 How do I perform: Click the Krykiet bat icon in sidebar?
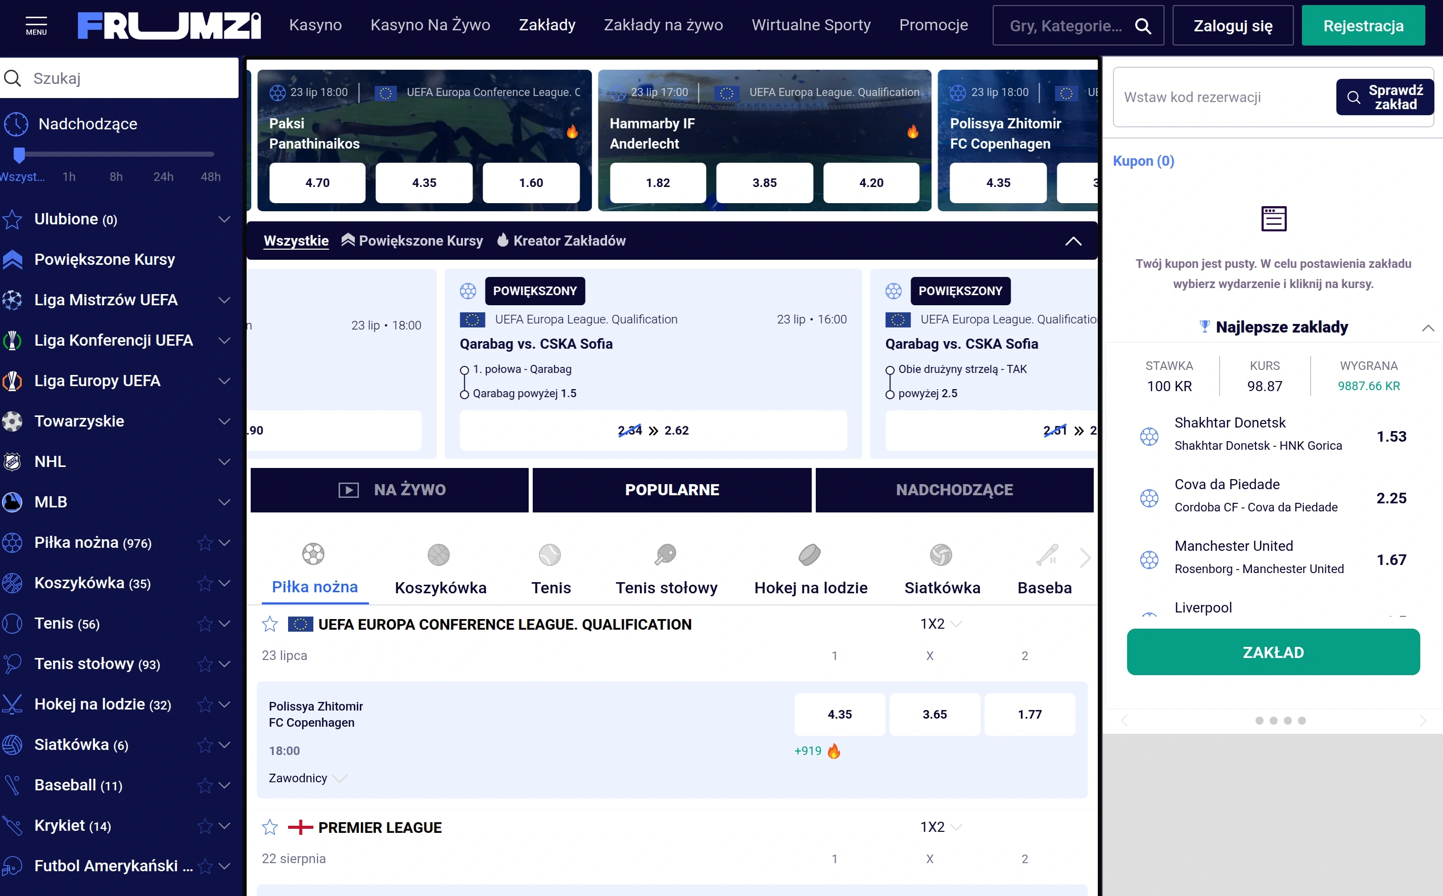[x=13, y=825]
